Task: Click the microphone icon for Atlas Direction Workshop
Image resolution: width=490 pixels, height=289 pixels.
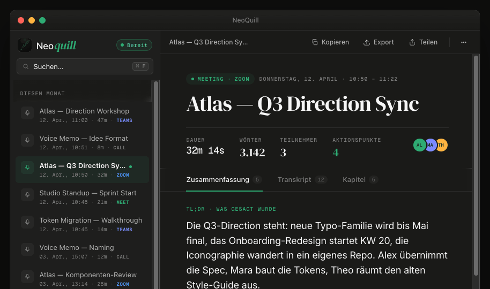Action: pyautogui.click(x=27, y=113)
